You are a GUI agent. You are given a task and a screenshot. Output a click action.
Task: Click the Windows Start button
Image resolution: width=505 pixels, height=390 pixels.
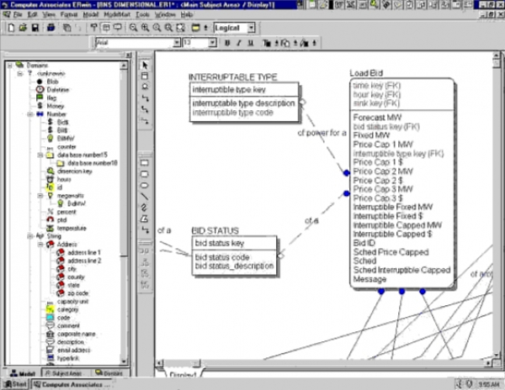(x=14, y=384)
